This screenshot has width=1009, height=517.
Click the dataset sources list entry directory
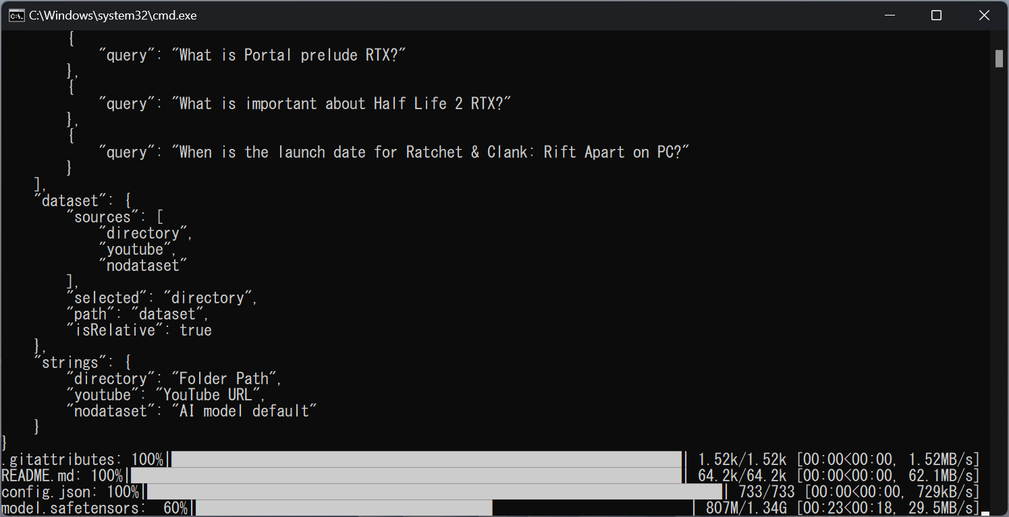pos(144,233)
